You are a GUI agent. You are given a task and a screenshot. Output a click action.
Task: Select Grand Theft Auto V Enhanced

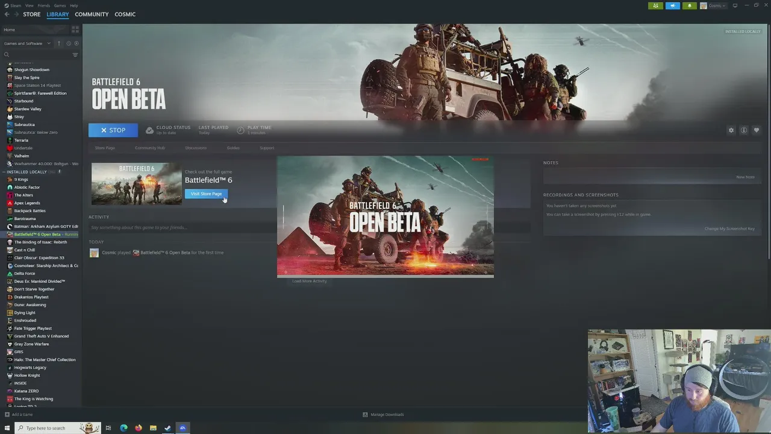coord(42,336)
